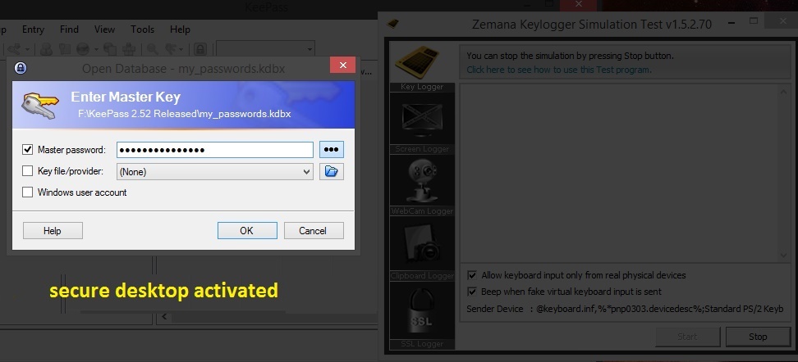The height and width of the screenshot is (362, 798).
Task: Open 'Click here to see how to use' link
Action: click(x=559, y=70)
